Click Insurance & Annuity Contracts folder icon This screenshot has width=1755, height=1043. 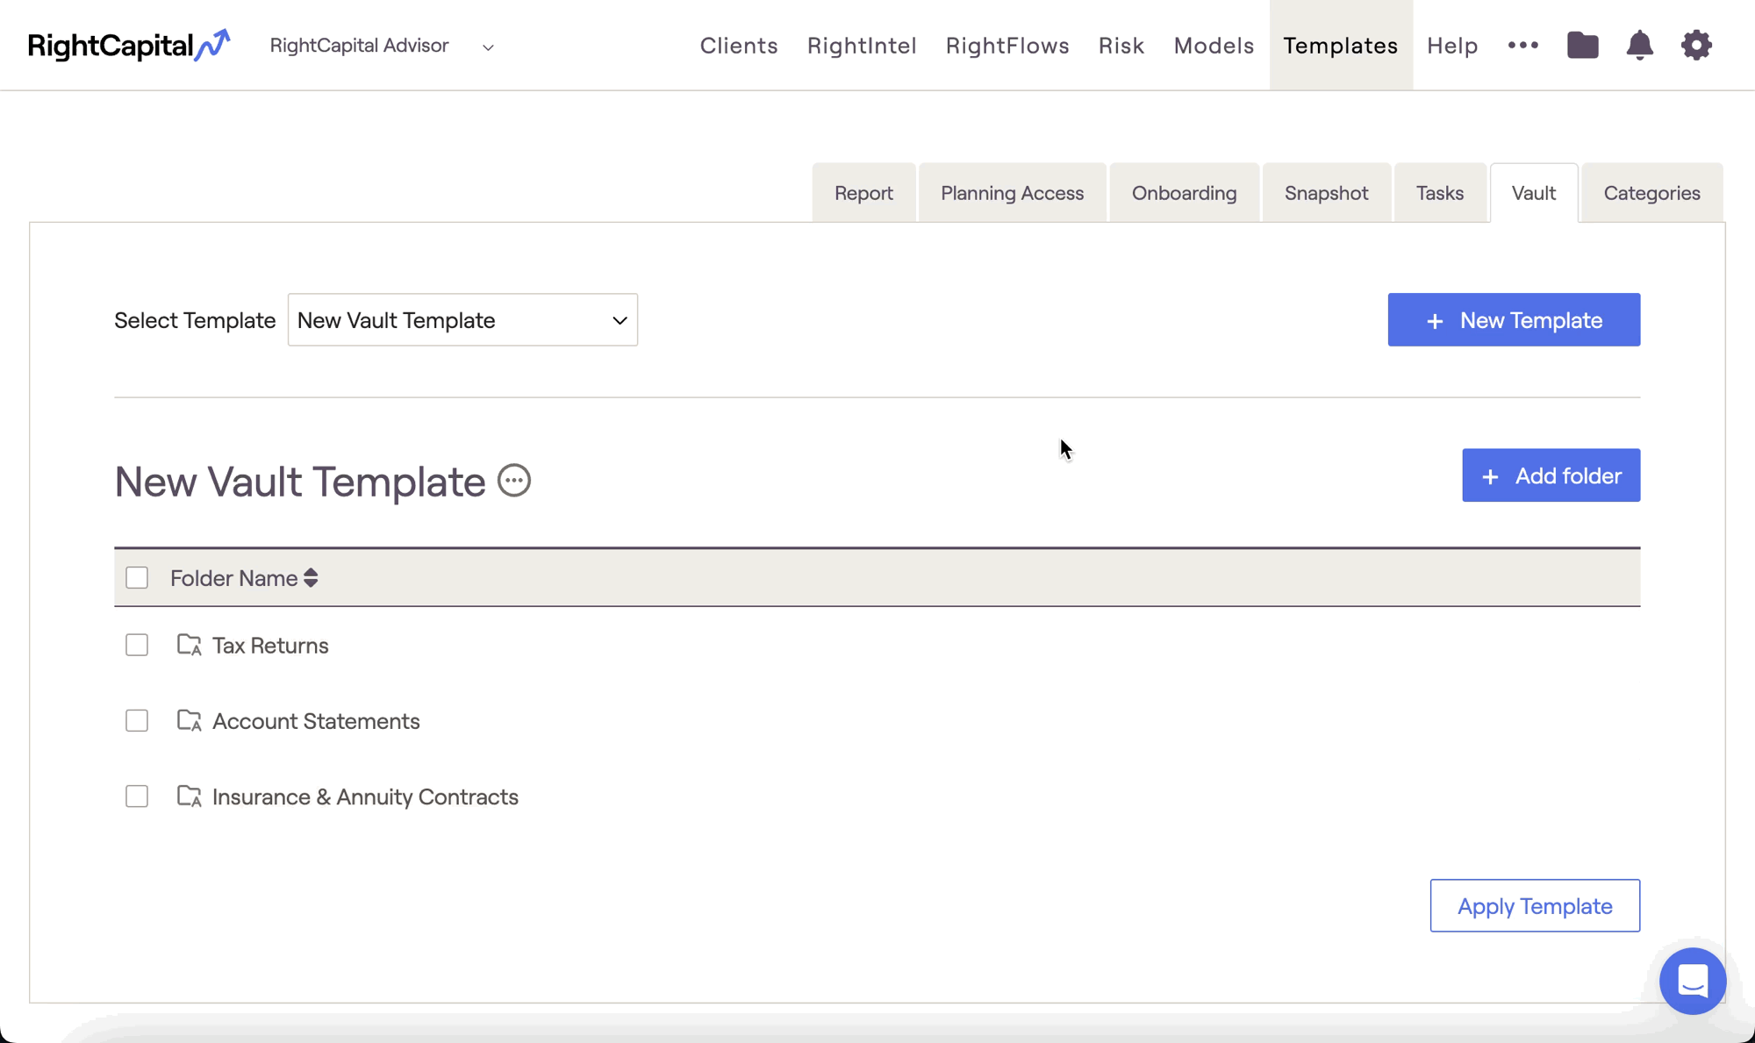[x=189, y=796]
